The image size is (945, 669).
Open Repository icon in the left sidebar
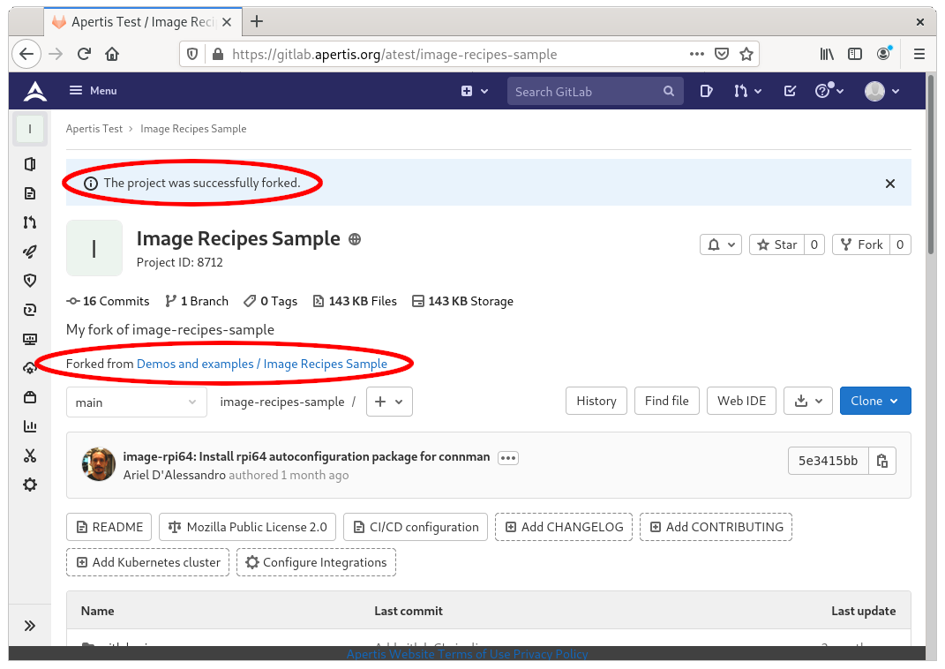[29, 193]
